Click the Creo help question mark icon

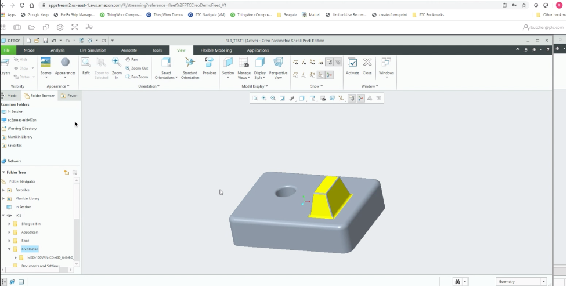click(x=548, y=49)
